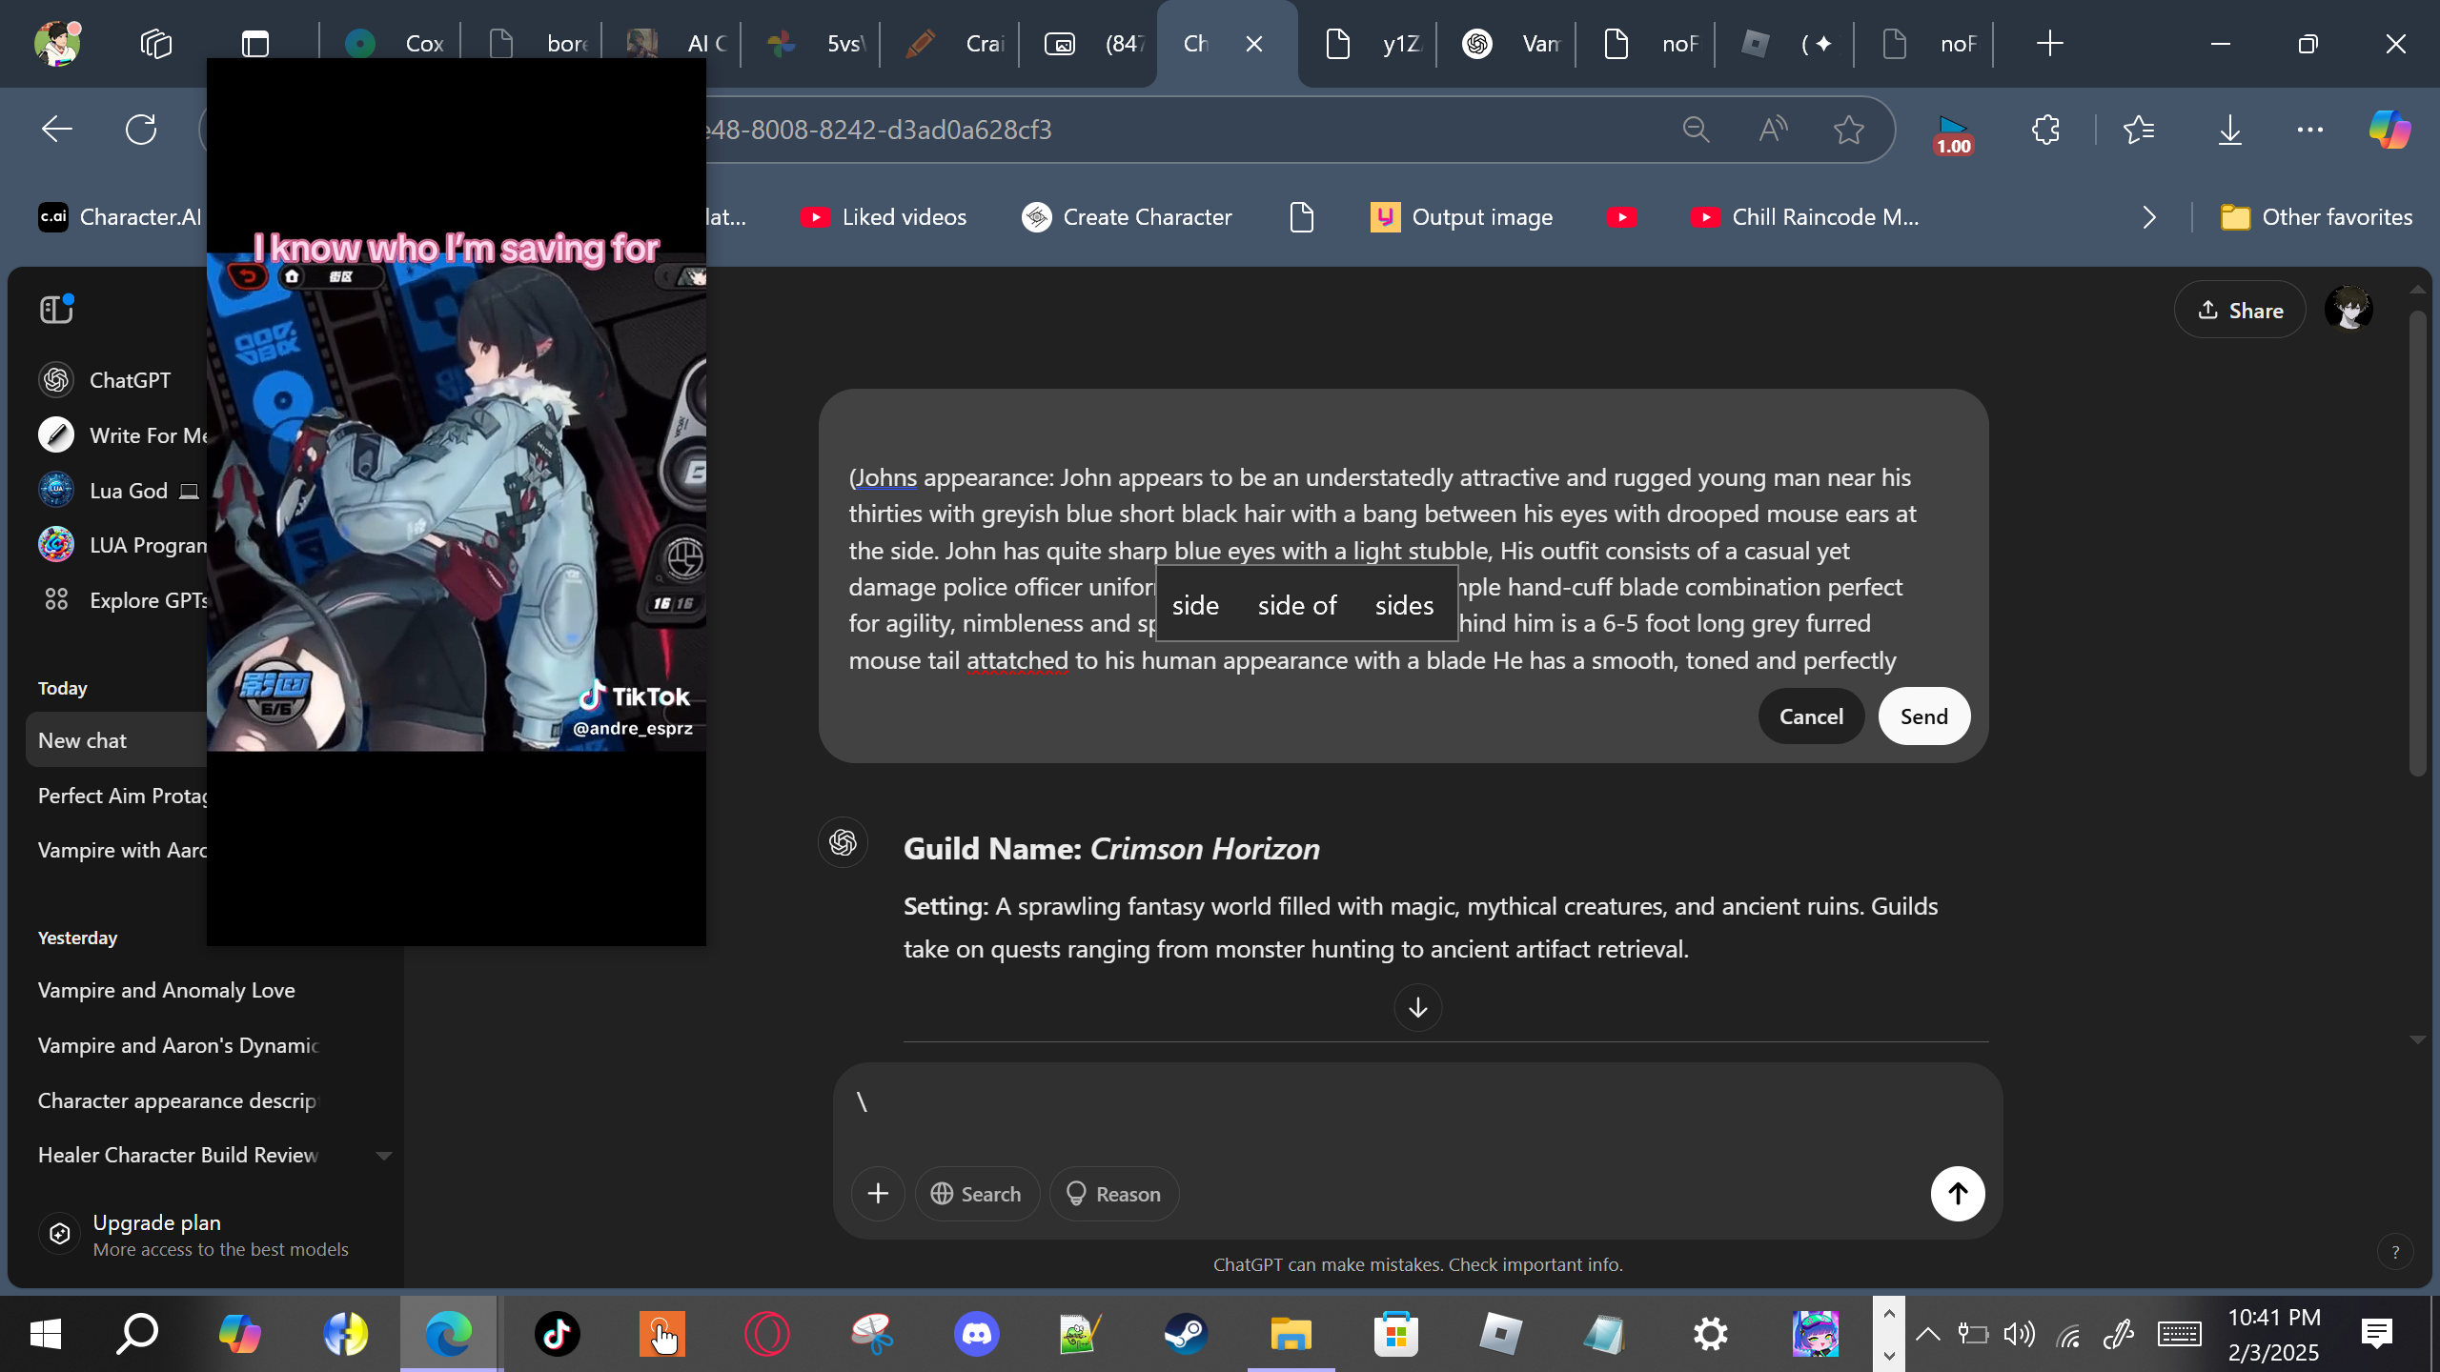2440x1372 pixels.
Task: Expand the bookmarks bar overflow chevron
Action: [2148, 217]
